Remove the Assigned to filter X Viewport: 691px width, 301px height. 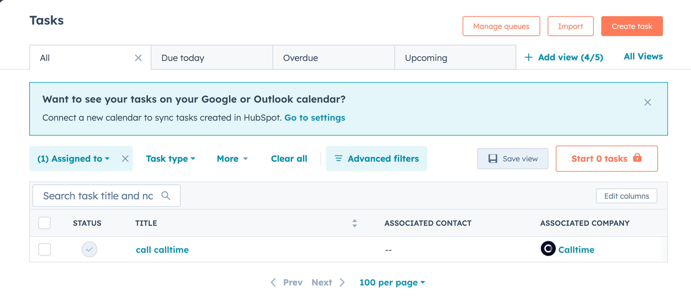tap(125, 159)
